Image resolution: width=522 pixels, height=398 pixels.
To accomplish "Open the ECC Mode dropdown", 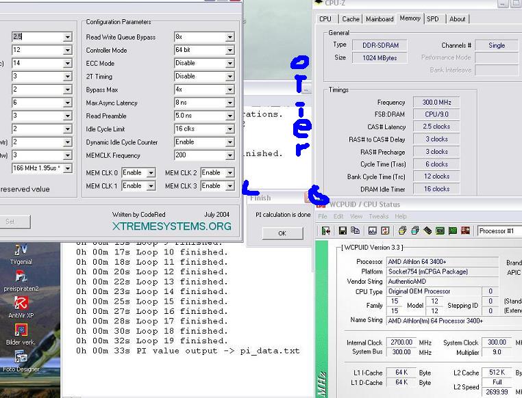I will [229, 63].
